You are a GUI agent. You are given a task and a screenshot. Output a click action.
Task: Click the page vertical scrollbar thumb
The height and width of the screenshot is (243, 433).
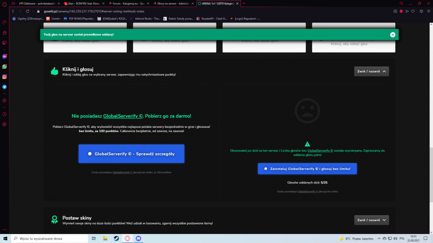(431, 175)
